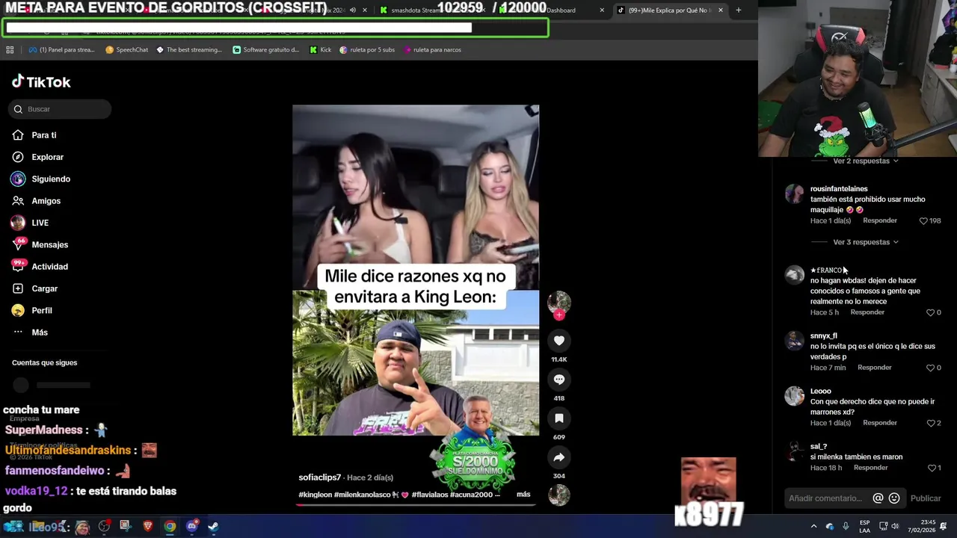Open the video comments bubble icon

coord(559,380)
